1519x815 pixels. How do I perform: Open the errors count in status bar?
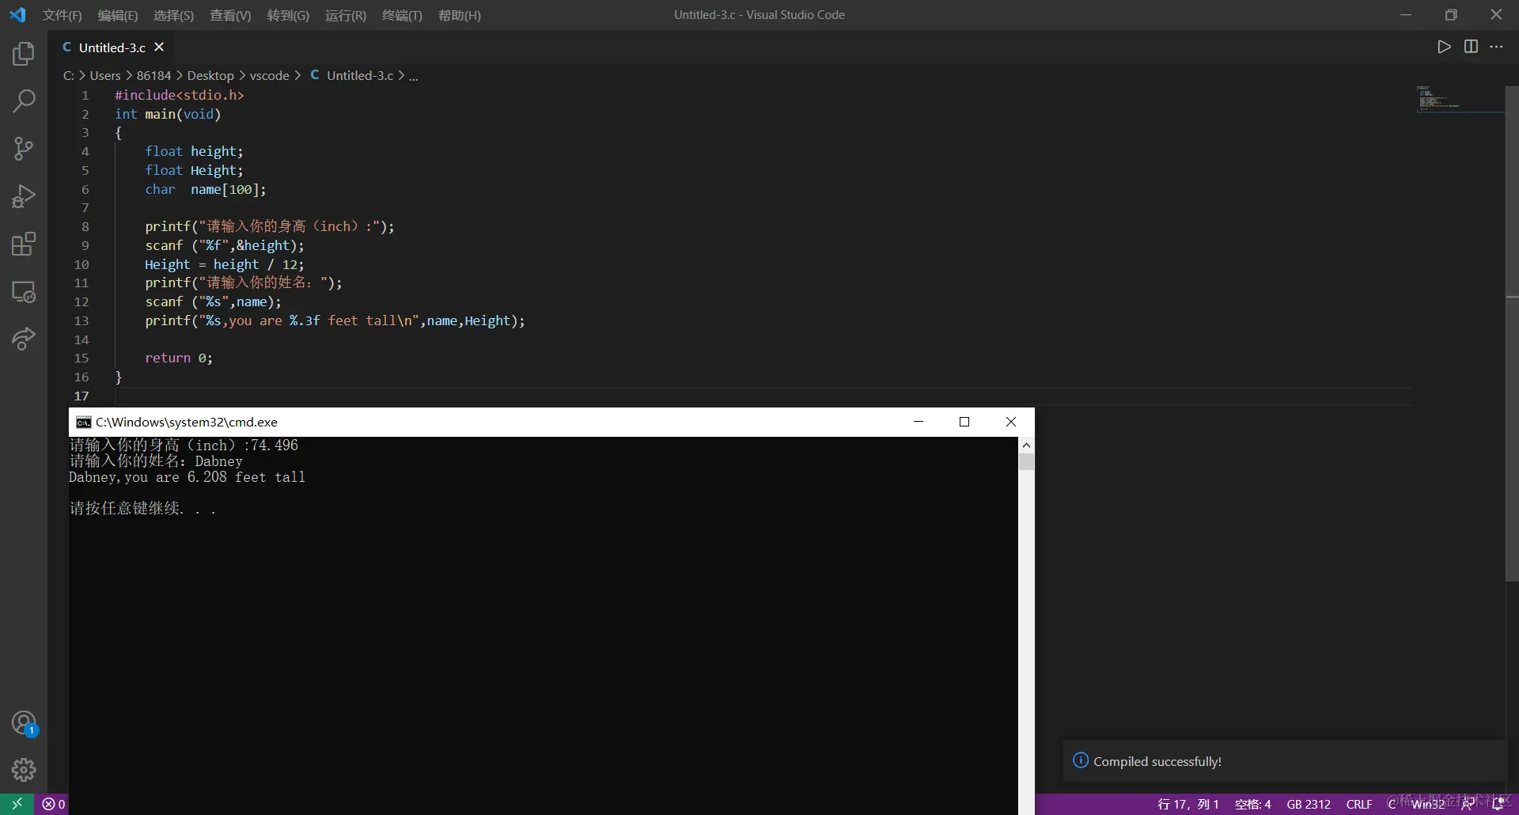54,804
